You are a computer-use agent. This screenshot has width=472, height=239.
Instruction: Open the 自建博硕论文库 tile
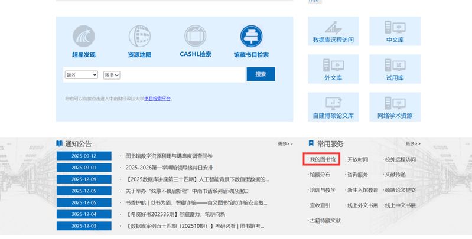[333, 107]
